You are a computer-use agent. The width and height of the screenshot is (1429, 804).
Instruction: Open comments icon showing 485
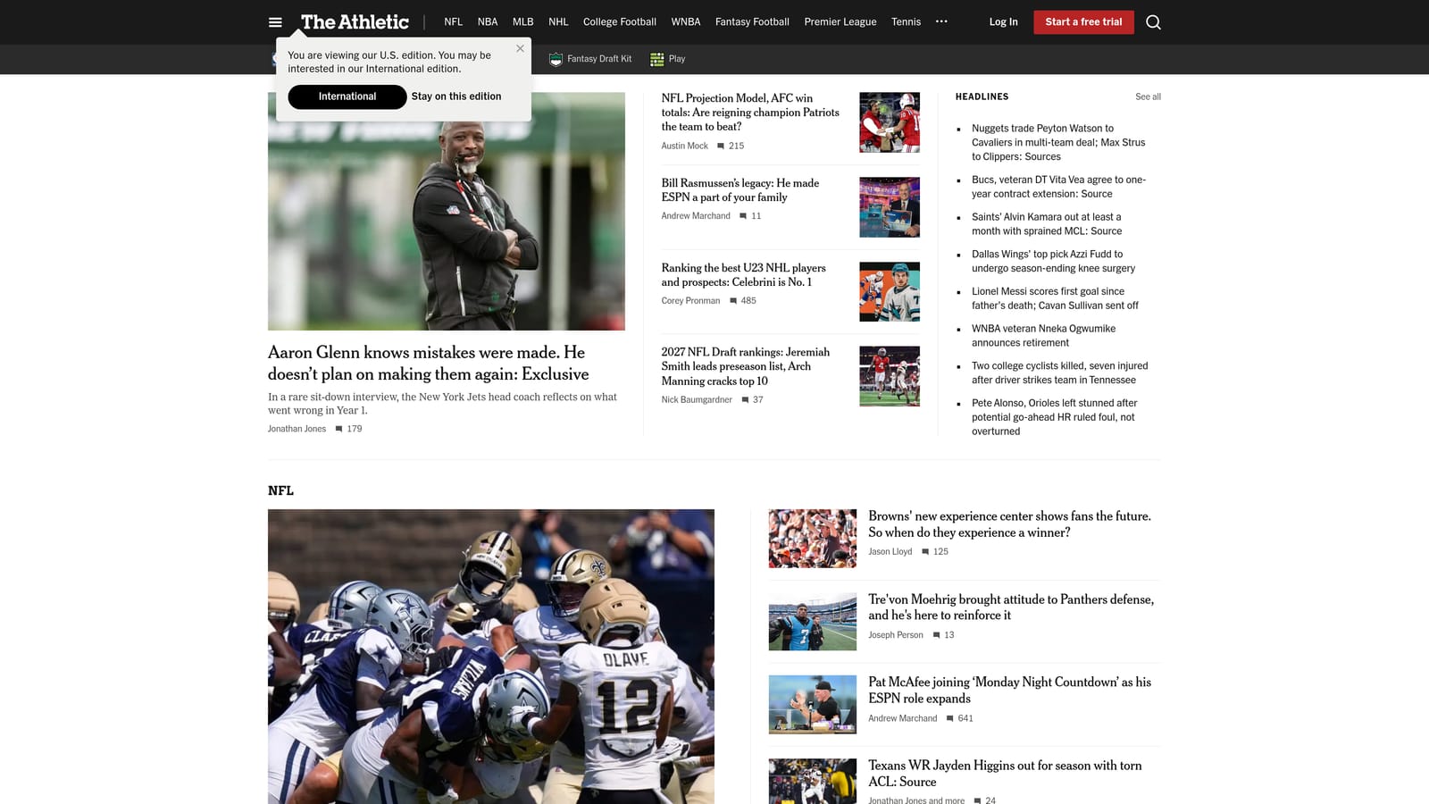[x=733, y=301]
